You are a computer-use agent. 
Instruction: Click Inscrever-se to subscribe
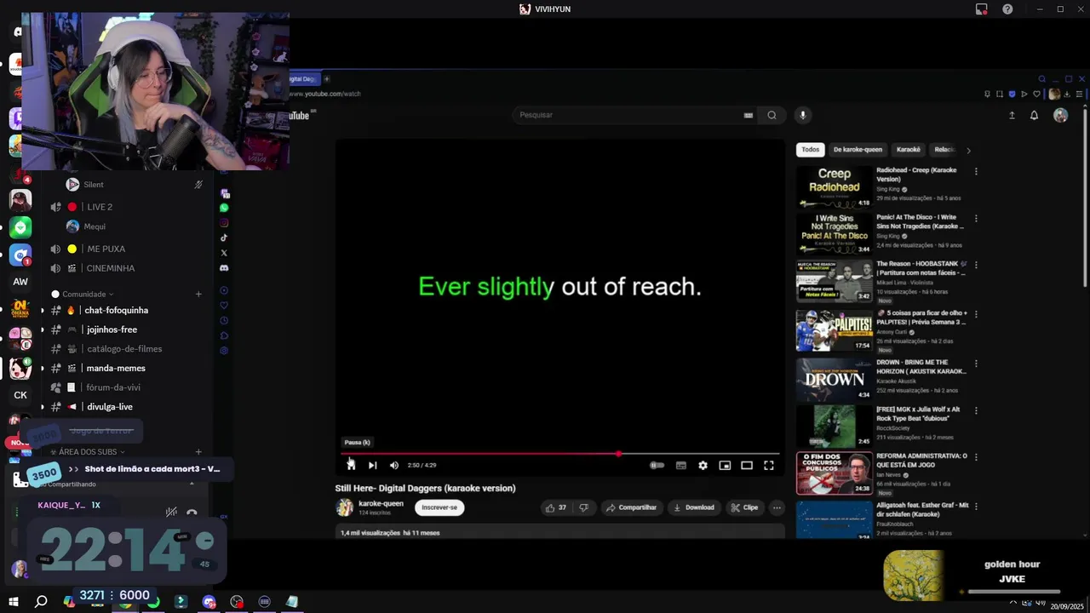pyautogui.click(x=439, y=507)
